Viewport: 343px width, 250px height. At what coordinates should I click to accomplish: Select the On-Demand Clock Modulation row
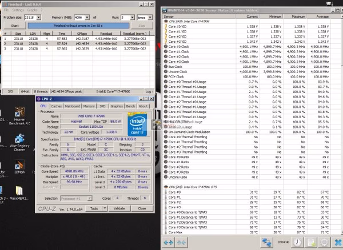pos(247,132)
